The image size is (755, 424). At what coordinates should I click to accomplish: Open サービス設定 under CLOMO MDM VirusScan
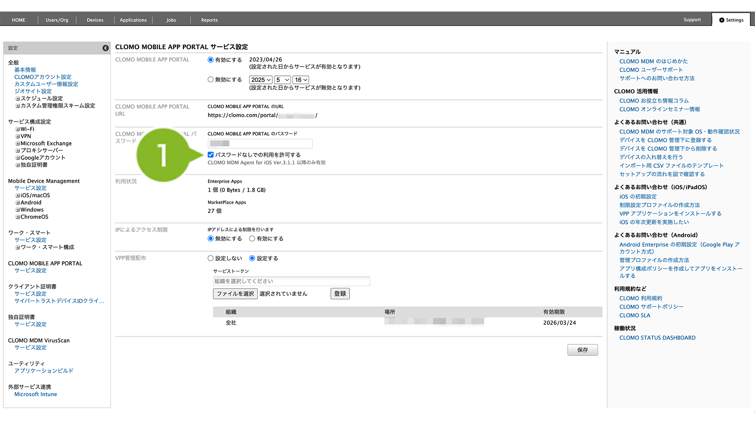pos(31,348)
